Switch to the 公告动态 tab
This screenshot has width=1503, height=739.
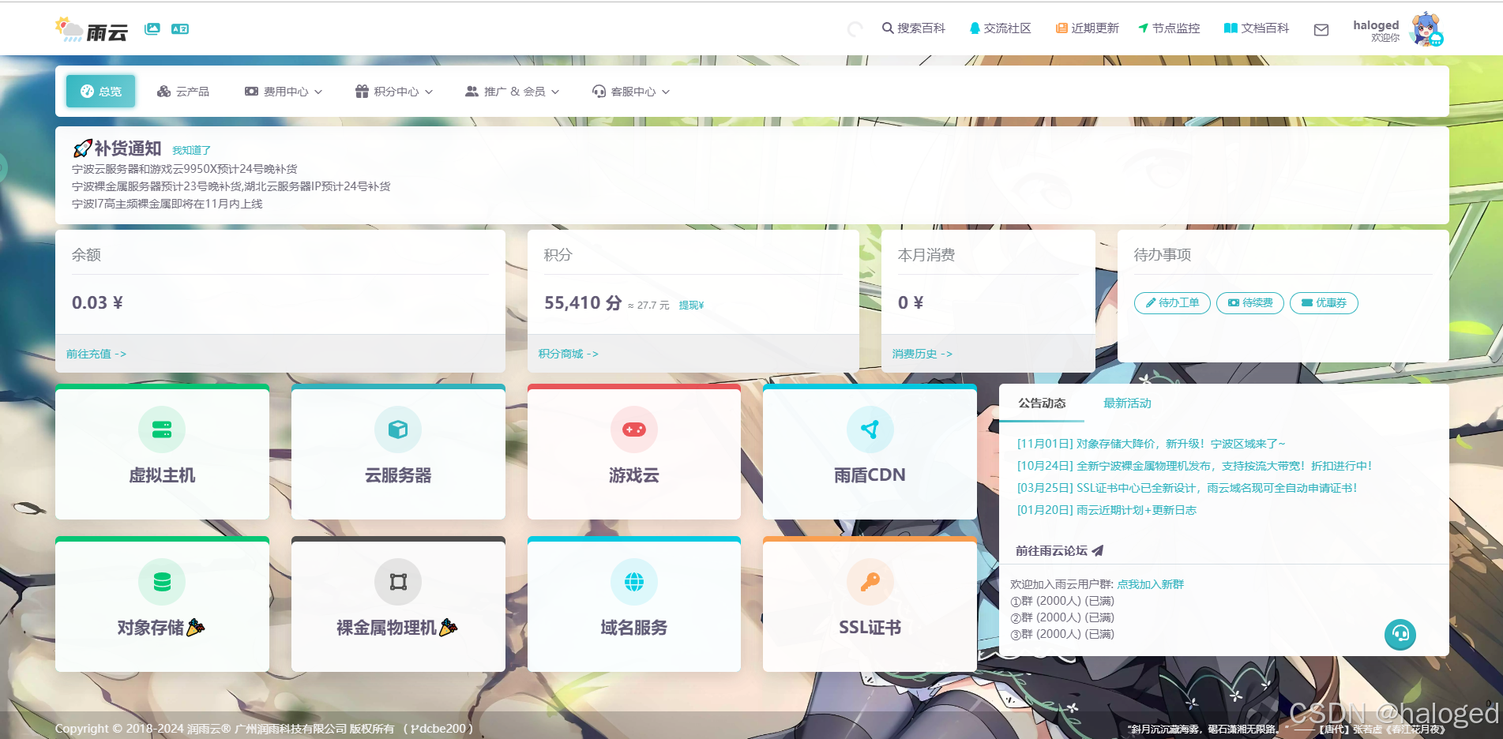(x=1042, y=403)
